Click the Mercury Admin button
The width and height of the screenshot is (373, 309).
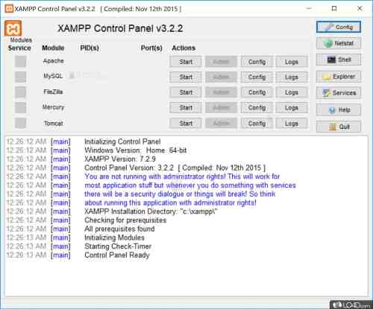pyautogui.click(x=221, y=108)
